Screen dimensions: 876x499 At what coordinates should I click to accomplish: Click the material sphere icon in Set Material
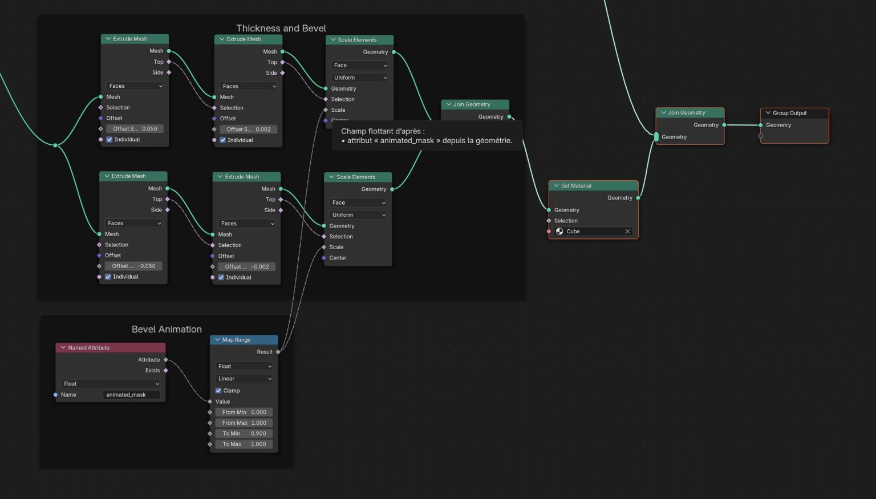(x=559, y=232)
